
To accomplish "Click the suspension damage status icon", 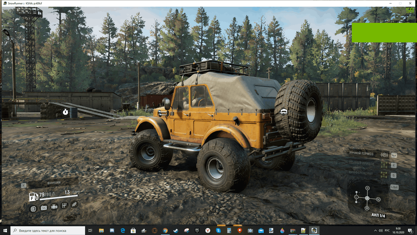I will coord(74,204).
